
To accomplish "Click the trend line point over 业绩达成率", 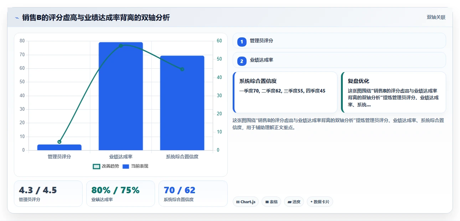I will [x=121, y=46].
